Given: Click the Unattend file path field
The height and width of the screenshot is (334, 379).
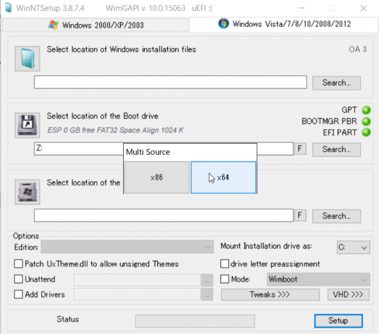Looking at the screenshot, I should [137, 280].
